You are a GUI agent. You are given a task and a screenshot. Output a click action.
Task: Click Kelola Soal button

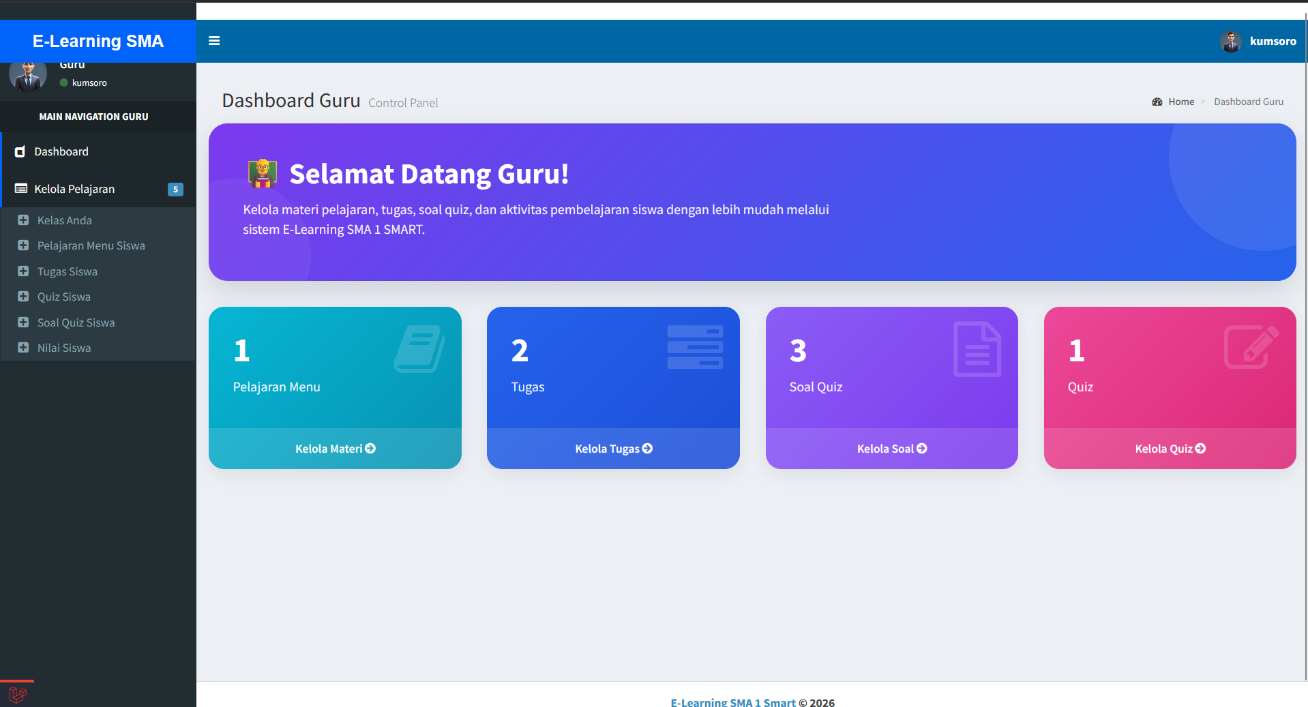(x=891, y=449)
